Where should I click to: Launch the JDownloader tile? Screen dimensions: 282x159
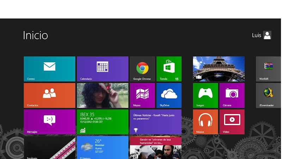268,95
